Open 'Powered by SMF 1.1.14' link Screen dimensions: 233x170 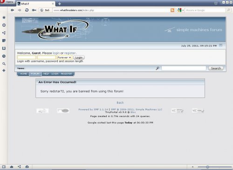tap(93, 110)
